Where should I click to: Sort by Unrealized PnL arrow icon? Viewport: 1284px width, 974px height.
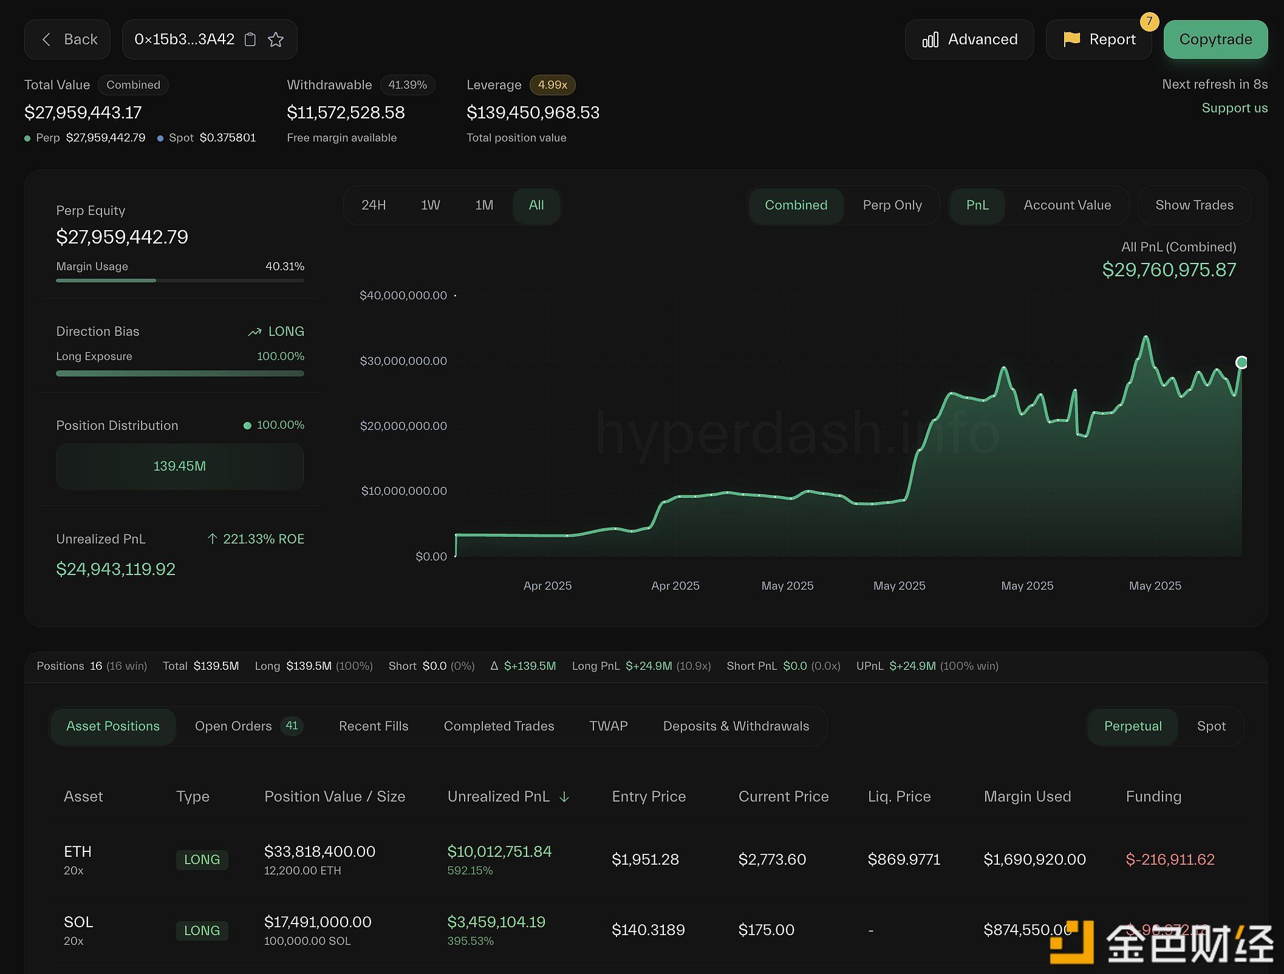click(564, 797)
